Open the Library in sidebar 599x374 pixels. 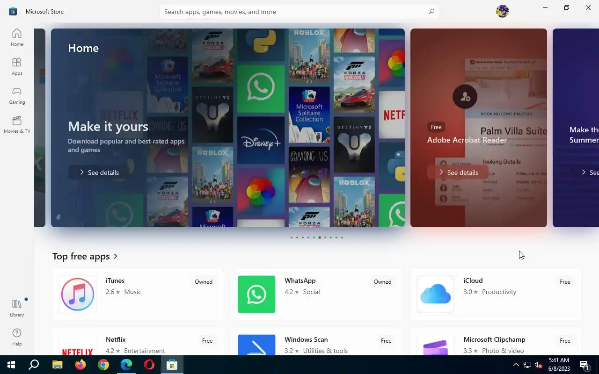click(x=17, y=308)
